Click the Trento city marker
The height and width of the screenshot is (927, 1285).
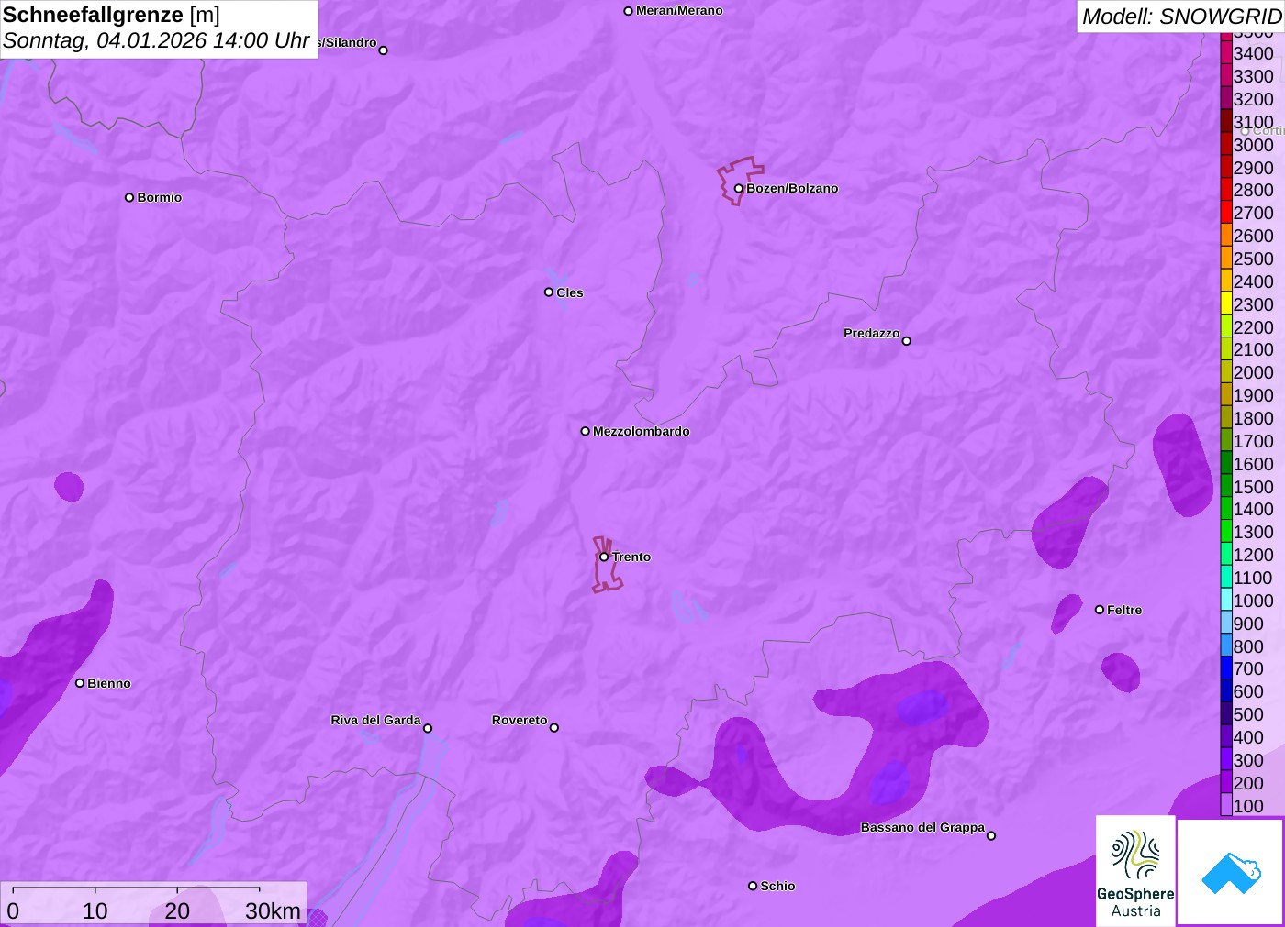pos(604,557)
